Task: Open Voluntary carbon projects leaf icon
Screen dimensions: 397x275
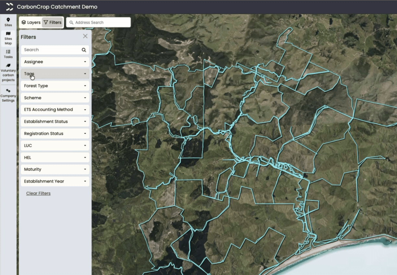Action: (x=8, y=65)
